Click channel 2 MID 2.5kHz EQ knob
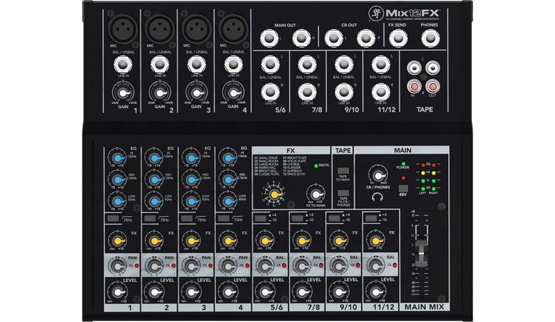Screen dimensions: 555x322 (155, 179)
